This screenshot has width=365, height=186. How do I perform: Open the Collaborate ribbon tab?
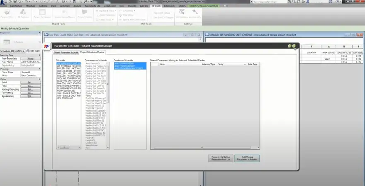point(109,6)
